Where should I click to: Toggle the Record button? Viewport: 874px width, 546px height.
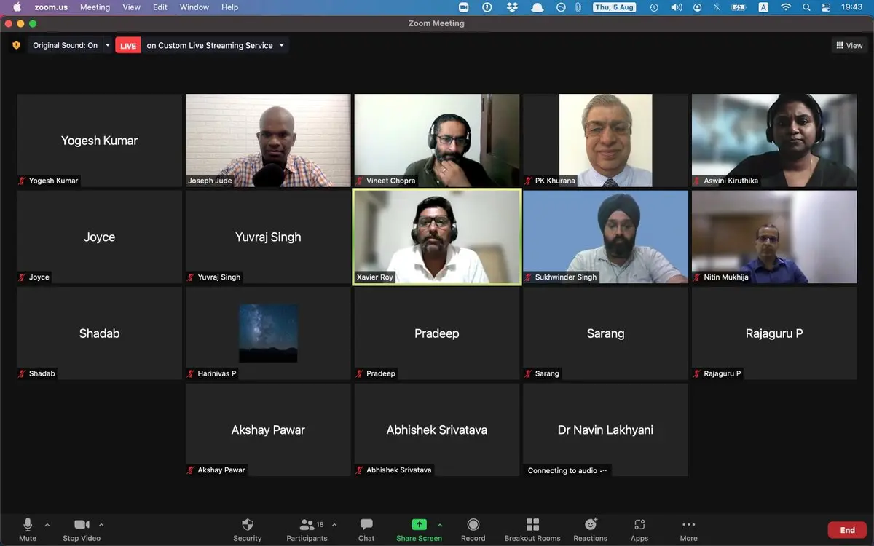click(x=473, y=525)
